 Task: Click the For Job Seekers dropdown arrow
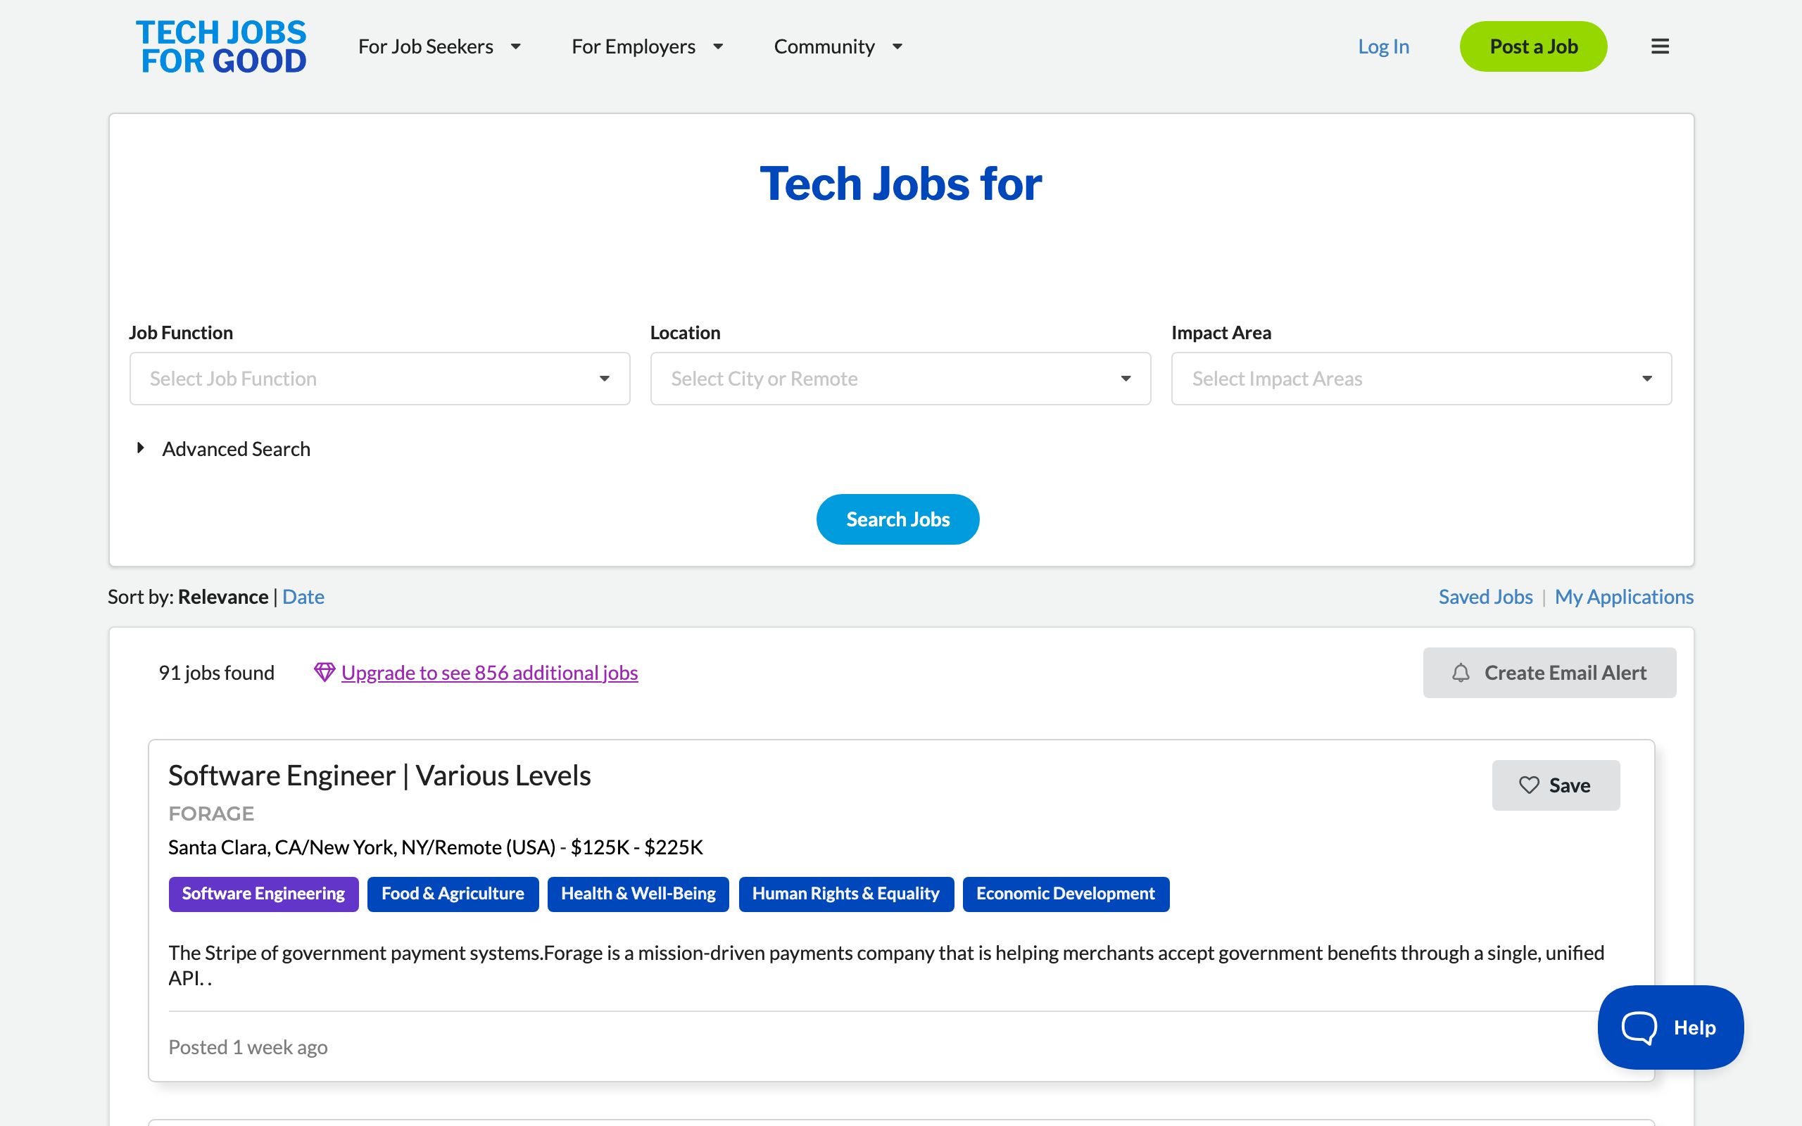point(515,47)
